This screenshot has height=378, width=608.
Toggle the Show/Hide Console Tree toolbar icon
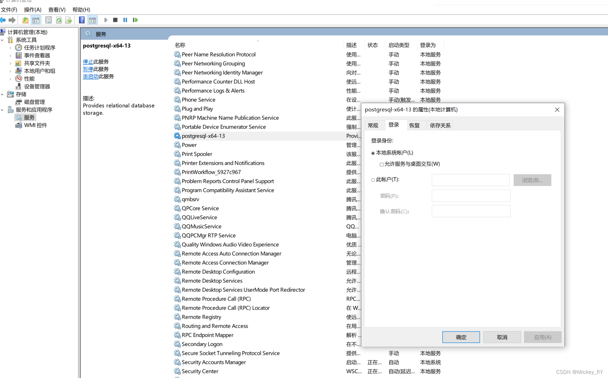pyautogui.click(x=36, y=20)
